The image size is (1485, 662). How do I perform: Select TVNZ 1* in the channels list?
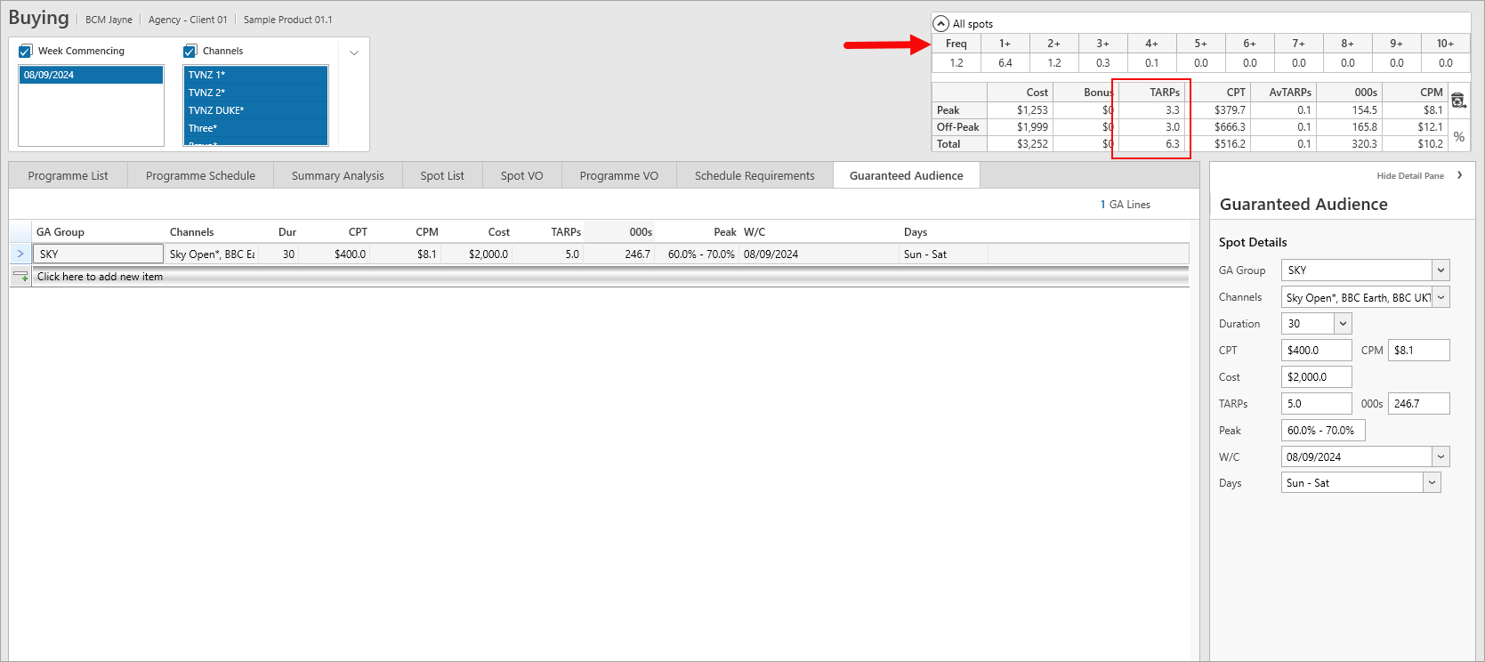pos(255,75)
